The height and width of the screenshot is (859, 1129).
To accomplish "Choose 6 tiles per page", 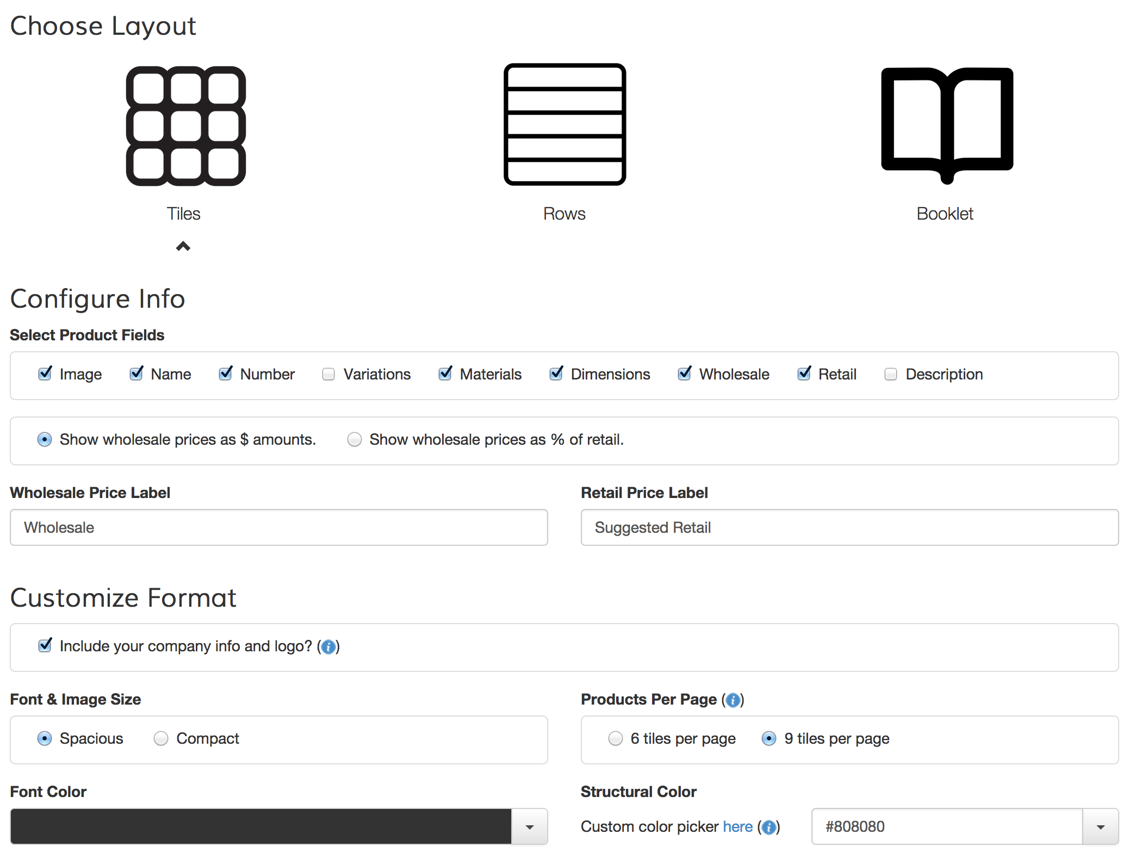I will click(x=616, y=738).
